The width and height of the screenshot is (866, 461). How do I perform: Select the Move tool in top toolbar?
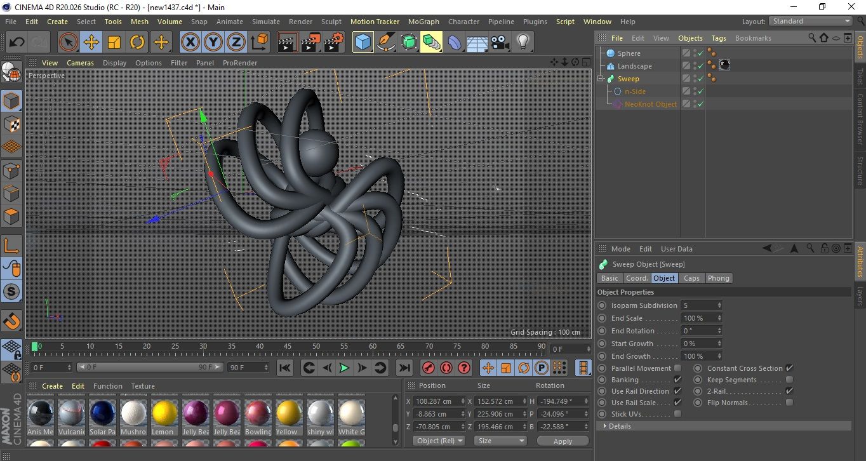[x=91, y=43]
